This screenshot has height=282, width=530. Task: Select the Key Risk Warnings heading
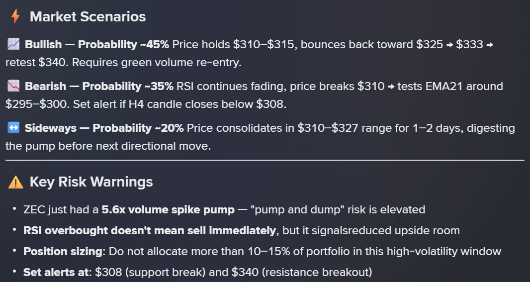pyautogui.click(x=91, y=182)
